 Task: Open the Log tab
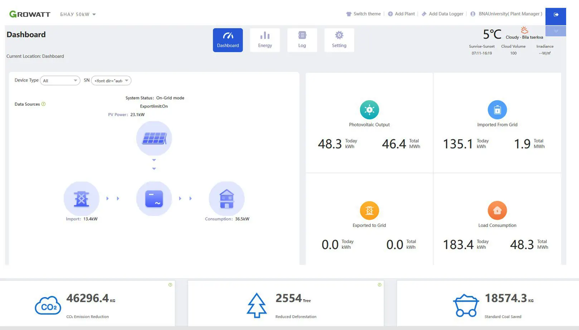(302, 40)
